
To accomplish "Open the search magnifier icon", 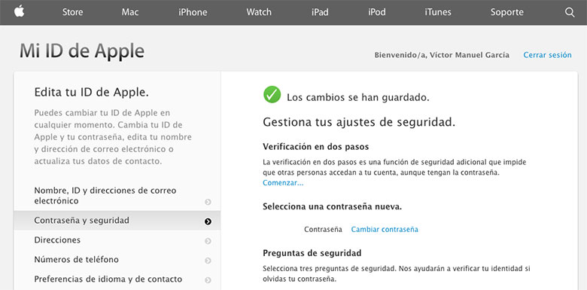I will [570, 12].
